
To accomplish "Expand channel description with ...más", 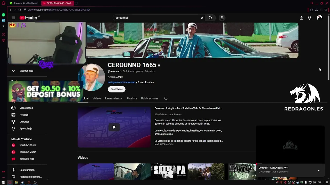I will pyautogui.click(x=119, y=77).
